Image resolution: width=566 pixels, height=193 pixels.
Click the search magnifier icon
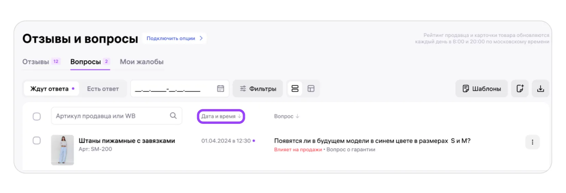point(173,116)
